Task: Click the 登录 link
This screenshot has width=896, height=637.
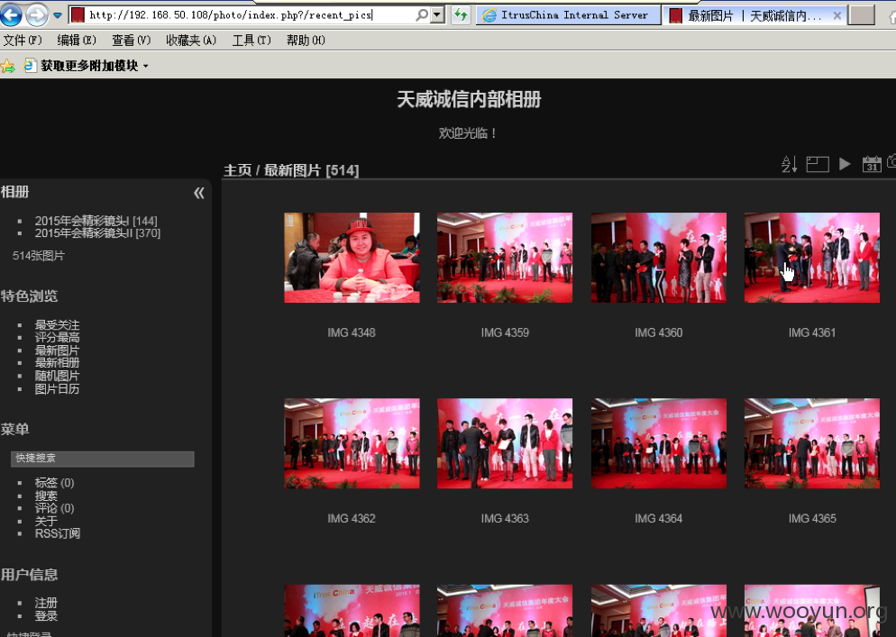Action: [46, 616]
